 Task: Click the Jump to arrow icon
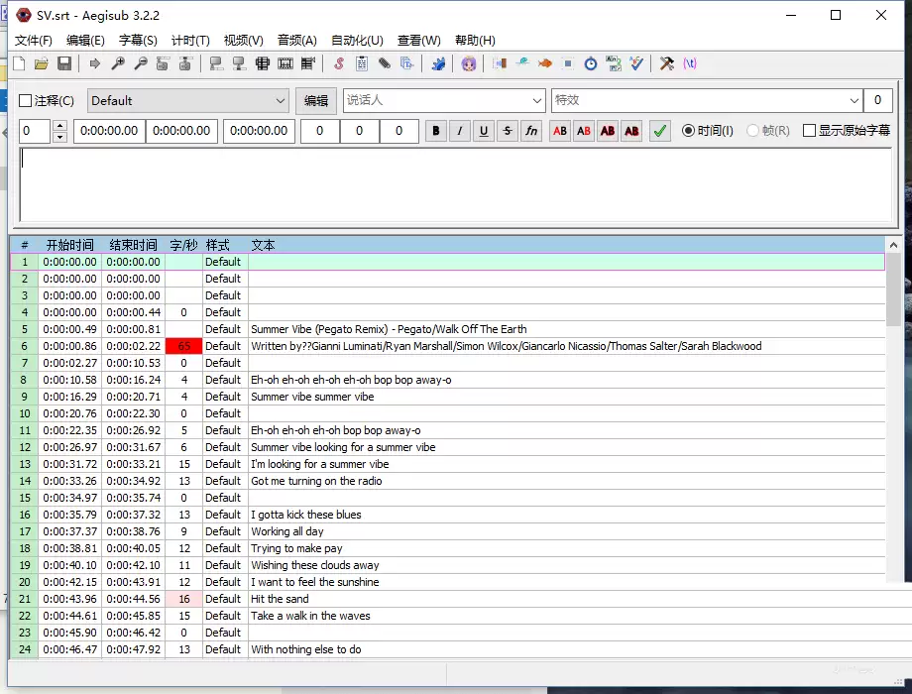94,63
